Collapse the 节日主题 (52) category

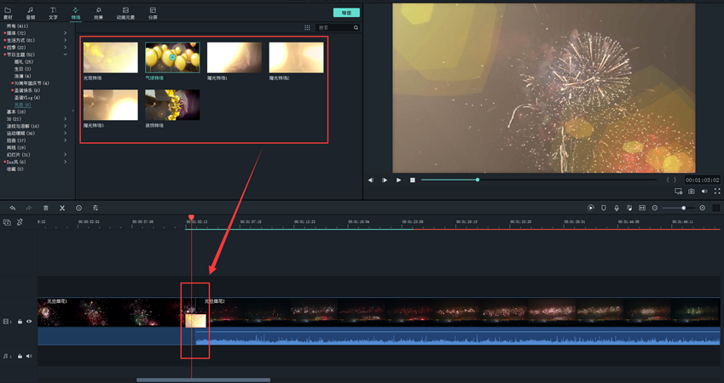pyautogui.click(x=65, y=54)
